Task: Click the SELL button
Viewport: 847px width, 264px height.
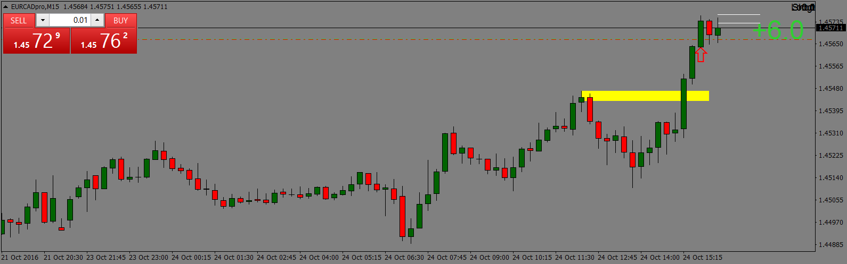Action: coord(19,21)
